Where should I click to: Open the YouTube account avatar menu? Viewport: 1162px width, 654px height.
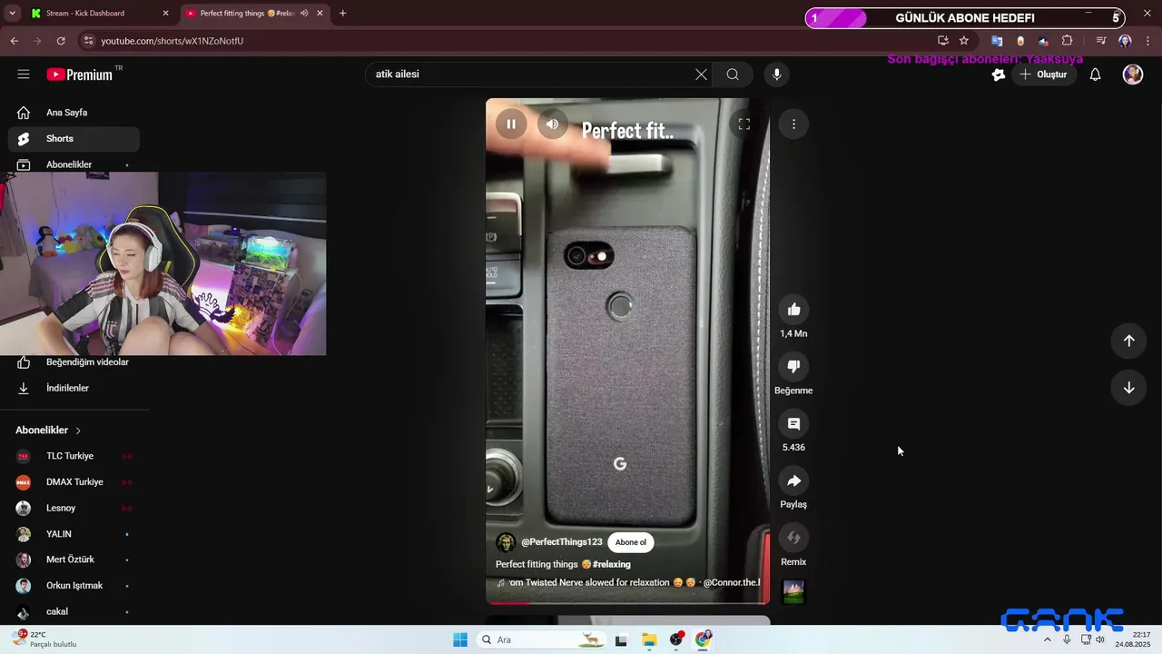coord(1133,74)
